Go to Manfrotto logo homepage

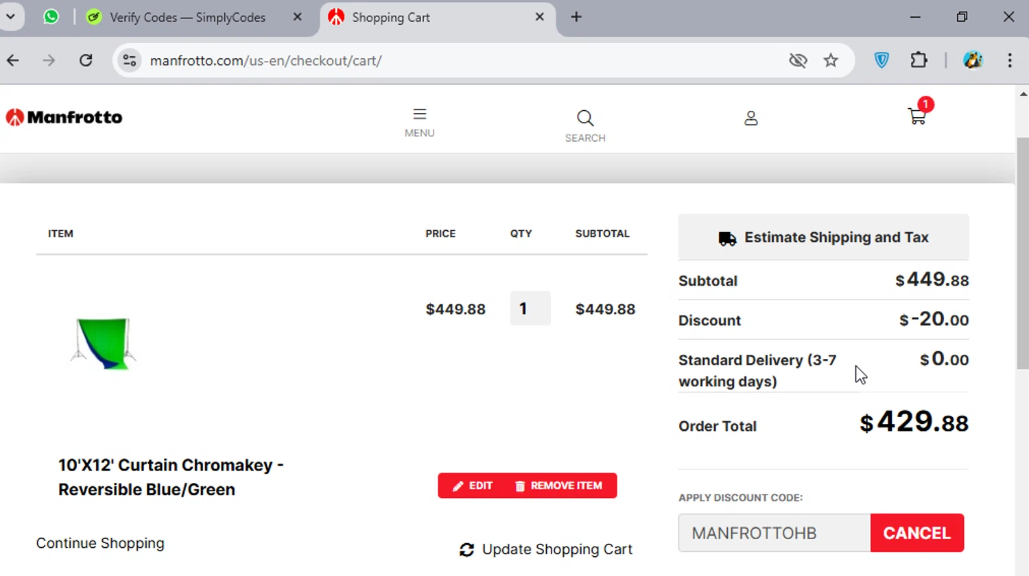pyautogui.click(x=64, y=117)
